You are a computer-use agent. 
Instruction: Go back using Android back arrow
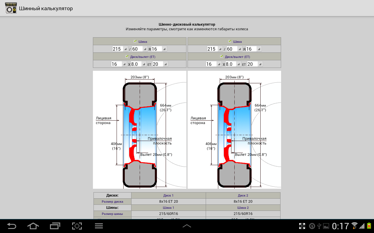click(12, 226)
